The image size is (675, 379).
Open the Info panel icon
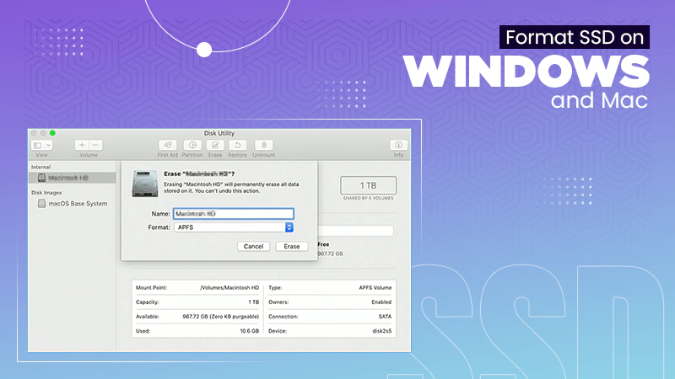[398, 145]
